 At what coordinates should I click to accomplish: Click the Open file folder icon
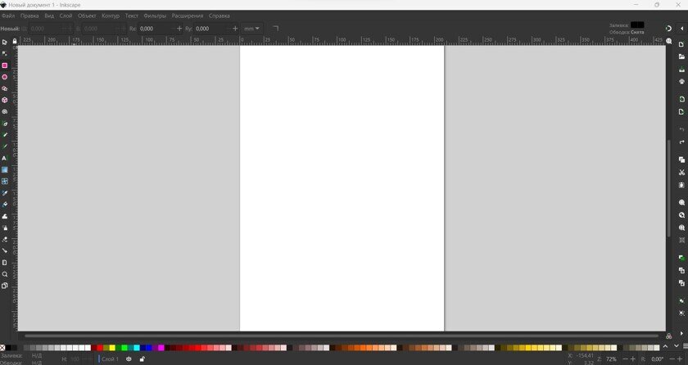tap(681, 56)
